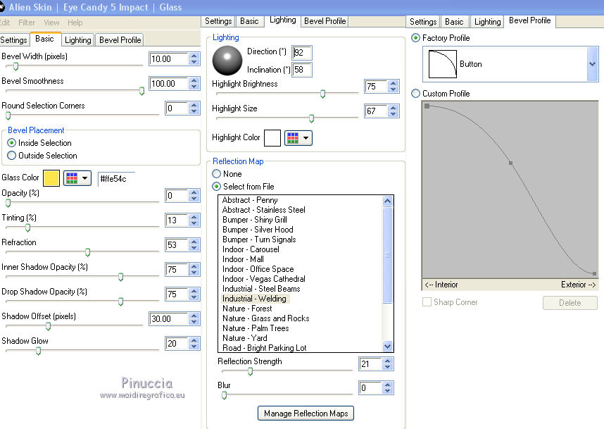
Task: Switch to the Lighting tab in left panel
Action: pos(77,40)
